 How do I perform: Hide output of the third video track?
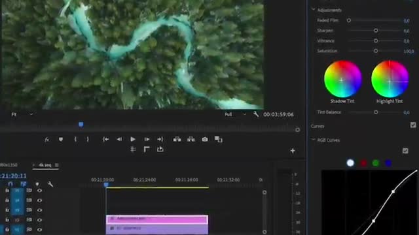pyautogui.click(x=39, y=210)
